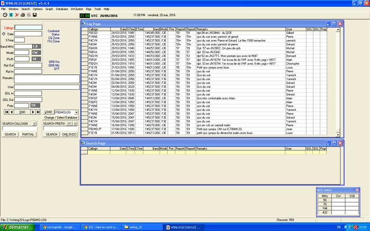Open the Database menu
The image size is (370, 231).
click(x=62, y=9)
